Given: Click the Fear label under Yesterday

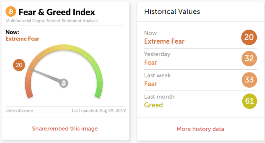Looking at the screenshot, I should click(x=151, y=63).
